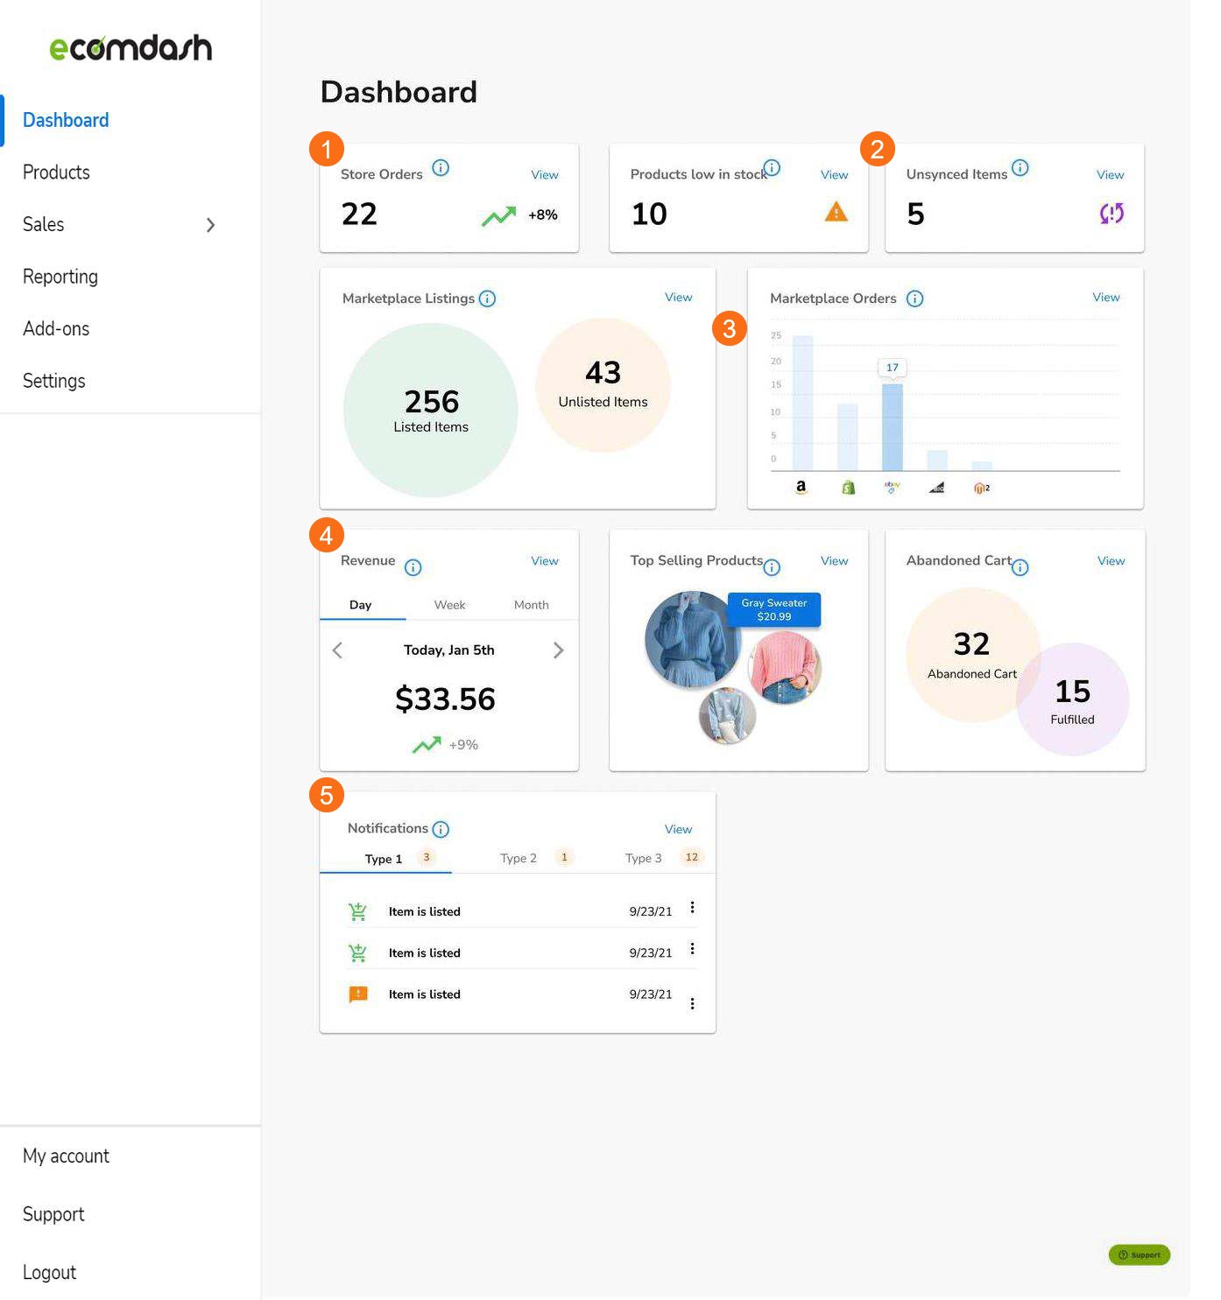Viewport: 1221px width, 1300px height.
Task: Click the orange alert icon on third notification
Action: pos(358,994)
